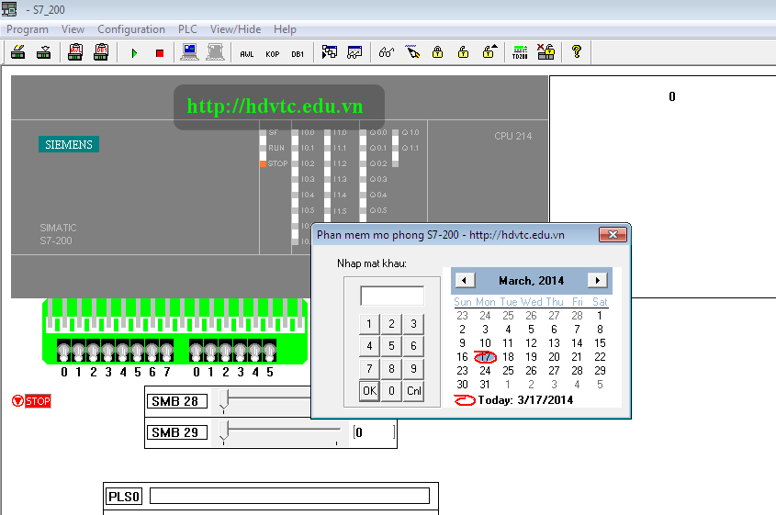Click the open padlock icon
The image size is (776, 515).
pos(463,52)
